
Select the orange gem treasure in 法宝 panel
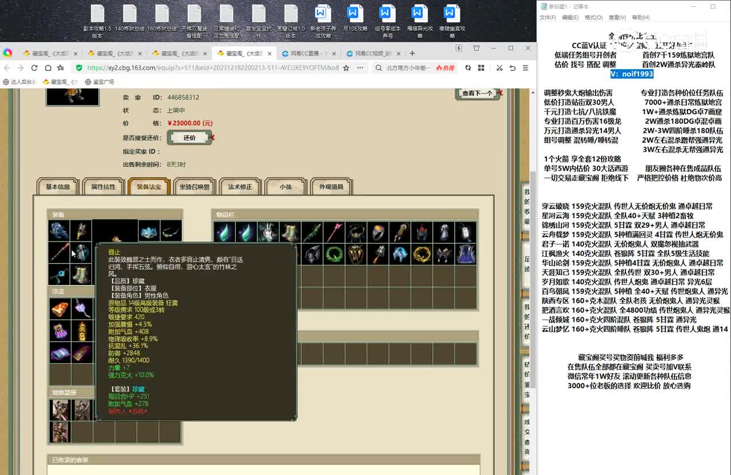[x=60, y=309]
